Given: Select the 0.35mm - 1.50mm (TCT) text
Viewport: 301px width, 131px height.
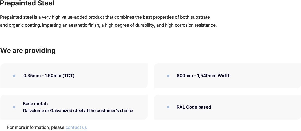Looking at the screenshot, I should 49,76.
